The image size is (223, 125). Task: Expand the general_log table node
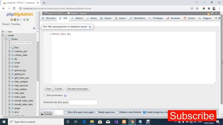click(x=9, y=70)
